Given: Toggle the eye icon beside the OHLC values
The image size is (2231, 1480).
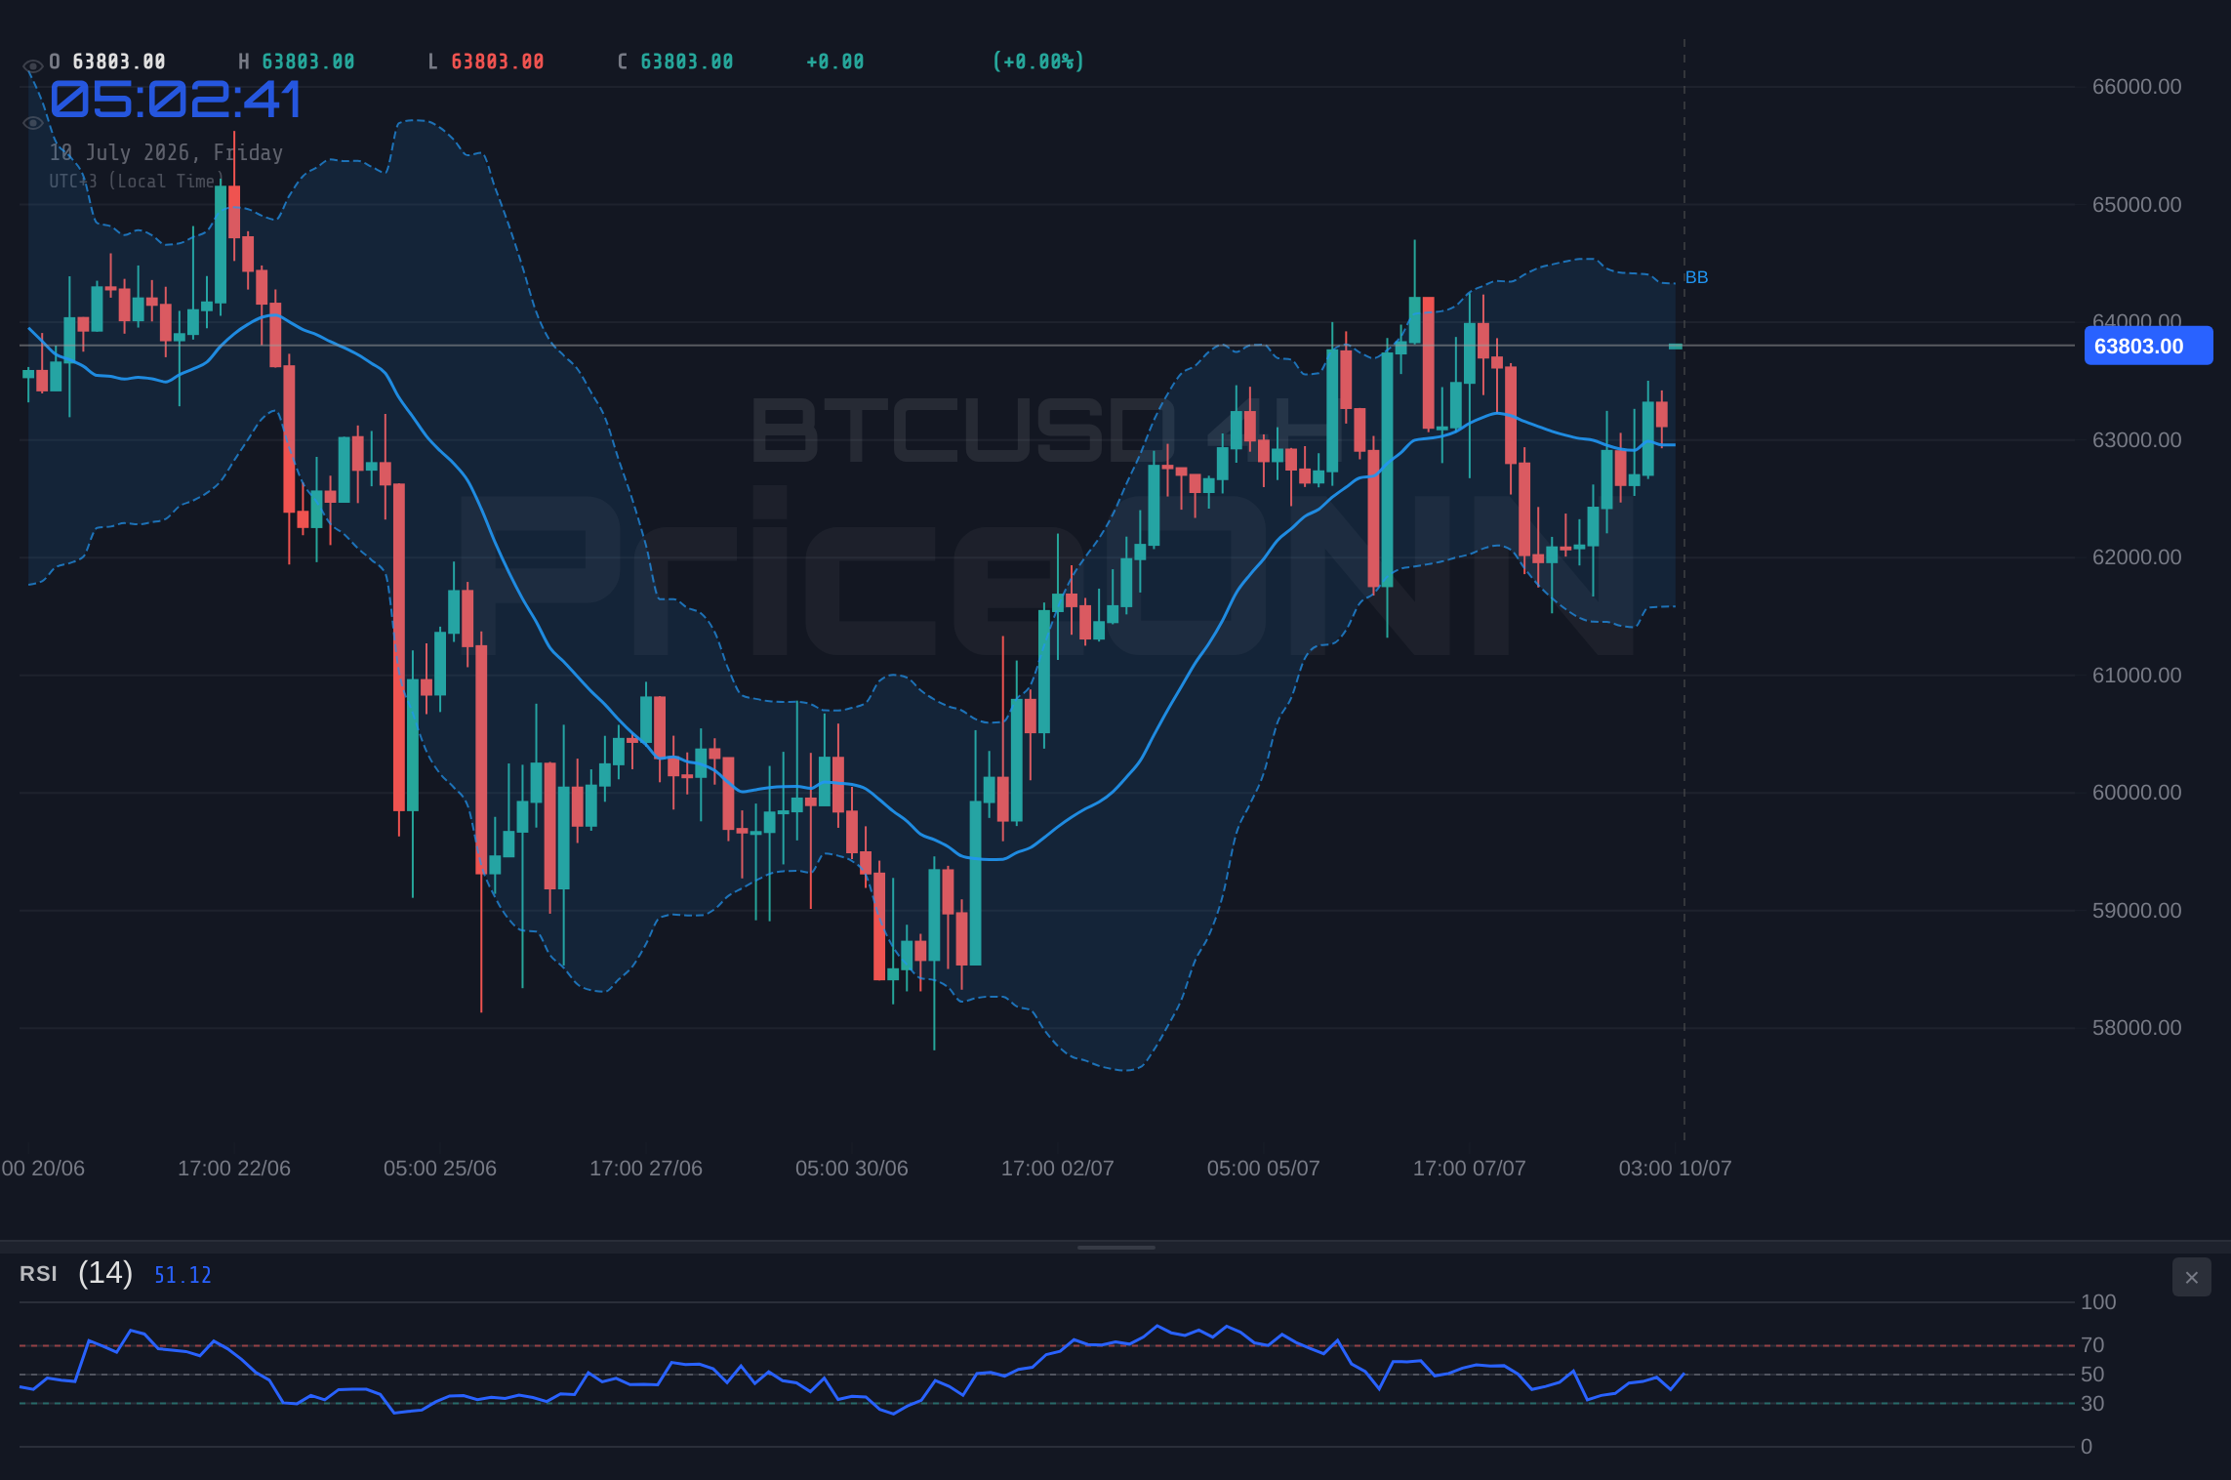Looking at the screenshot, I should (32, 66).
